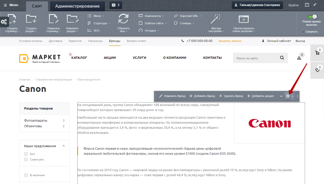Switch to the Сайт tab
The width and height of the screenshot is (324, 184).
[x=37, y=6]
